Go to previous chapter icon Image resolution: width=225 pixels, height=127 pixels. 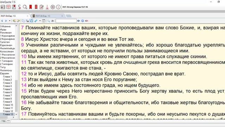(x=14, y=21)
